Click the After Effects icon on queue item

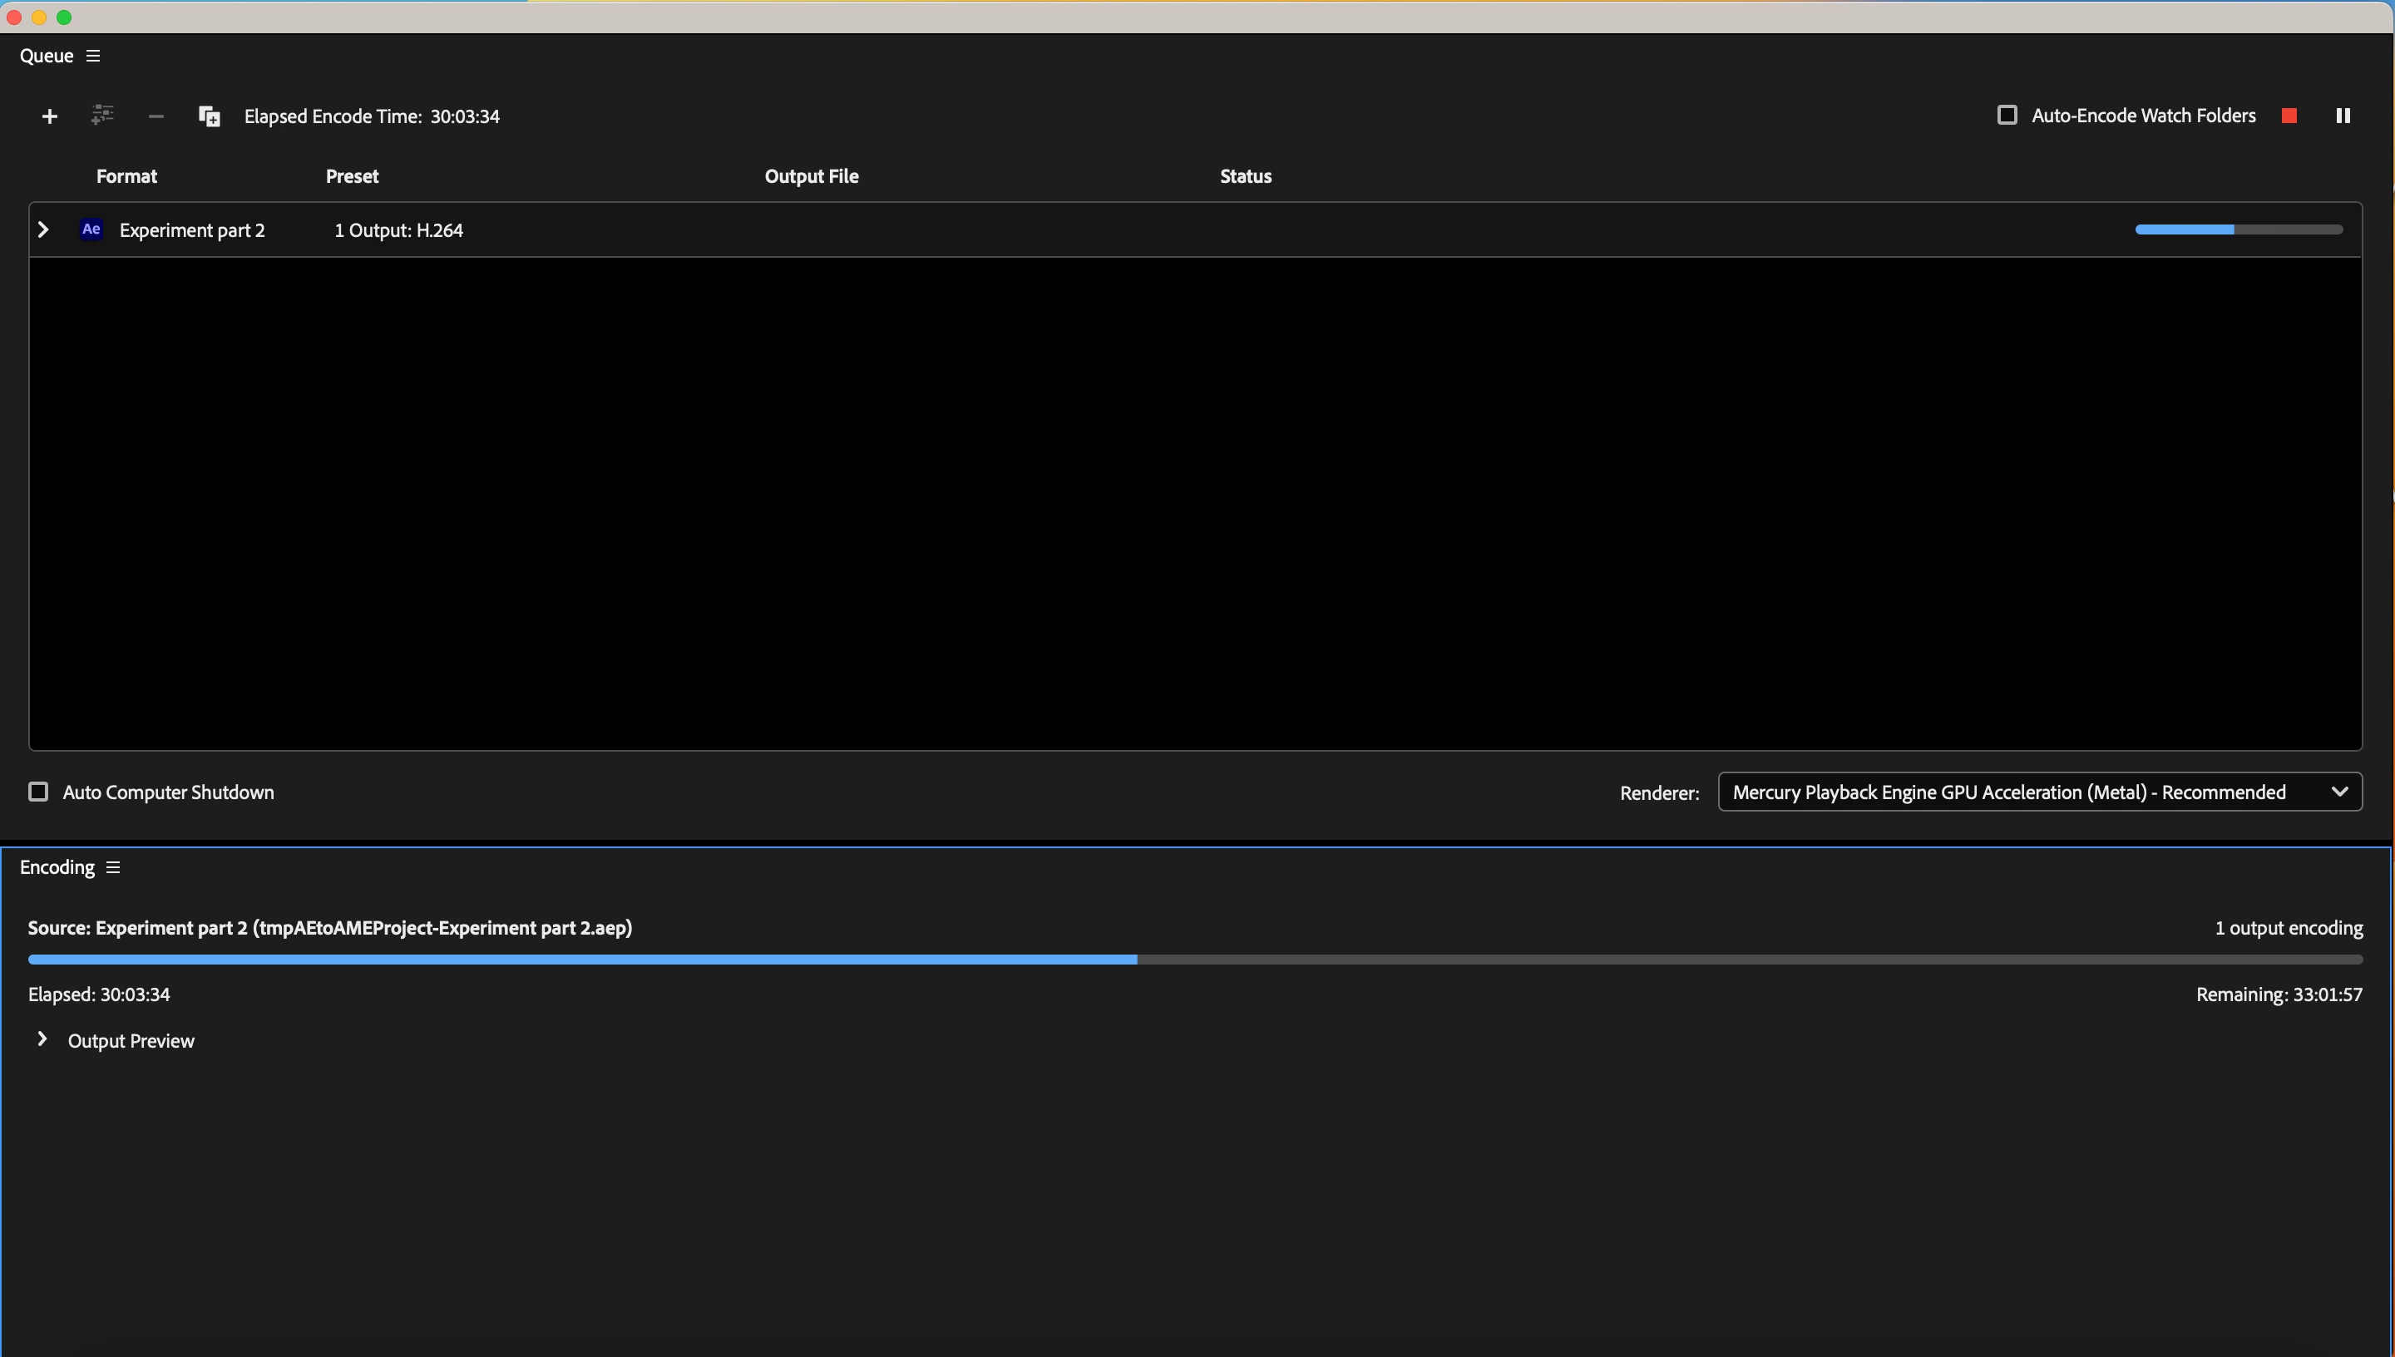point(91,229)
